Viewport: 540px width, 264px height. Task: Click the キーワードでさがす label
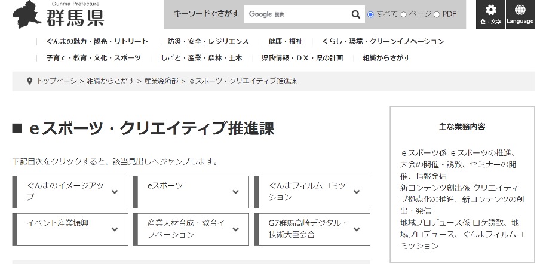pyautogui.click(x=206, y=14)
